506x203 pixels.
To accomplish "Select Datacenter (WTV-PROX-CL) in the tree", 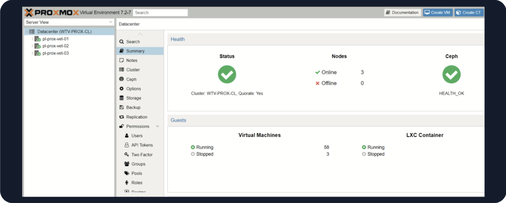I will coord(70,32).
